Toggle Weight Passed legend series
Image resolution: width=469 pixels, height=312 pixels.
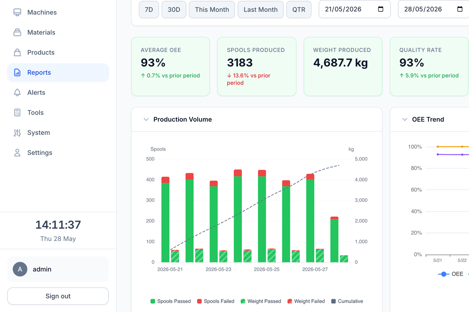point(261,301)
